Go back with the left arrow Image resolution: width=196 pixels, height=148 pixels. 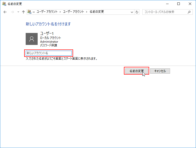click(x=5, y=12)
